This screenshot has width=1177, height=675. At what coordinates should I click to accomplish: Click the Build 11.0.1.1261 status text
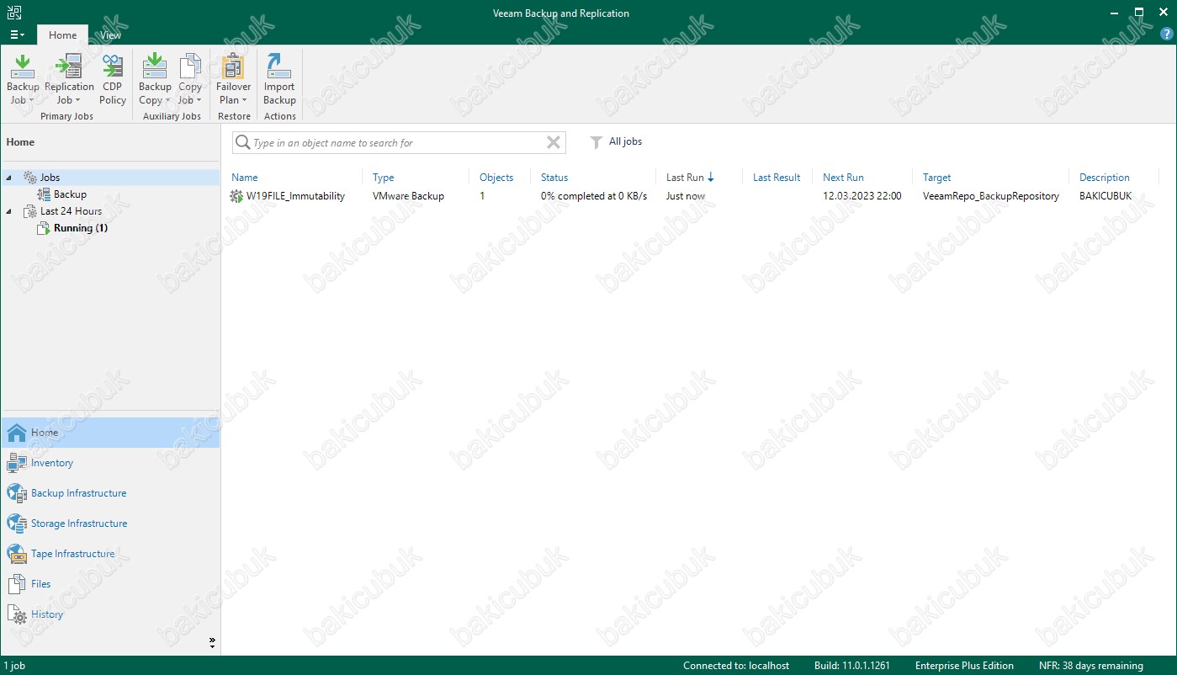(x=853, y=666)
